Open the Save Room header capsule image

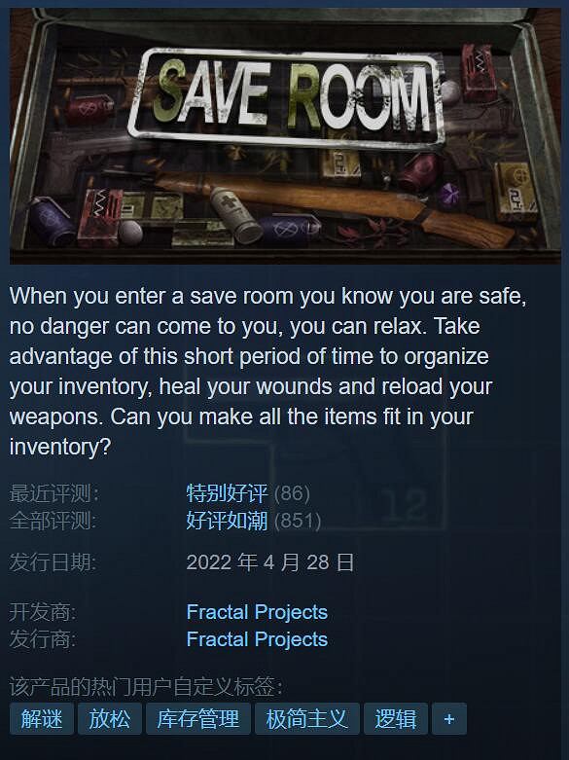pyautogui.click(x=285, y=135)
